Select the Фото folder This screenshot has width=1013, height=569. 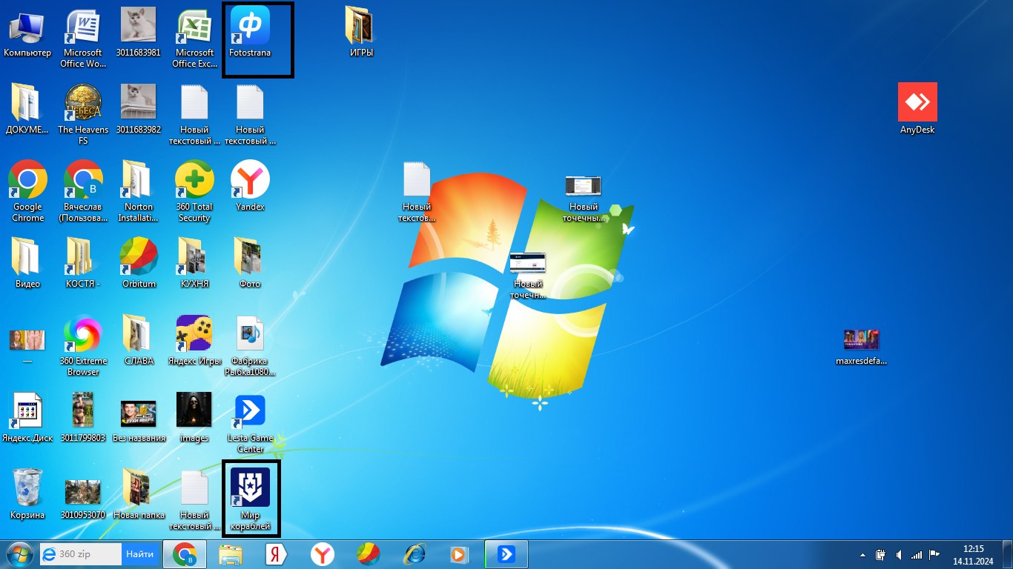250,263
